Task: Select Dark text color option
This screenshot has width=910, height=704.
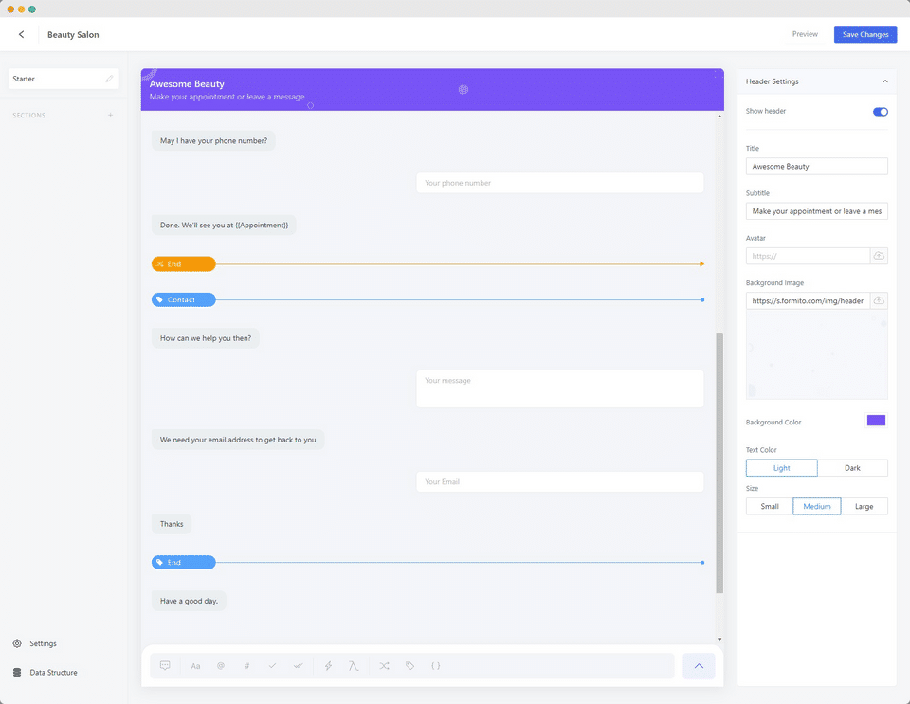Action: click(852, 468)
